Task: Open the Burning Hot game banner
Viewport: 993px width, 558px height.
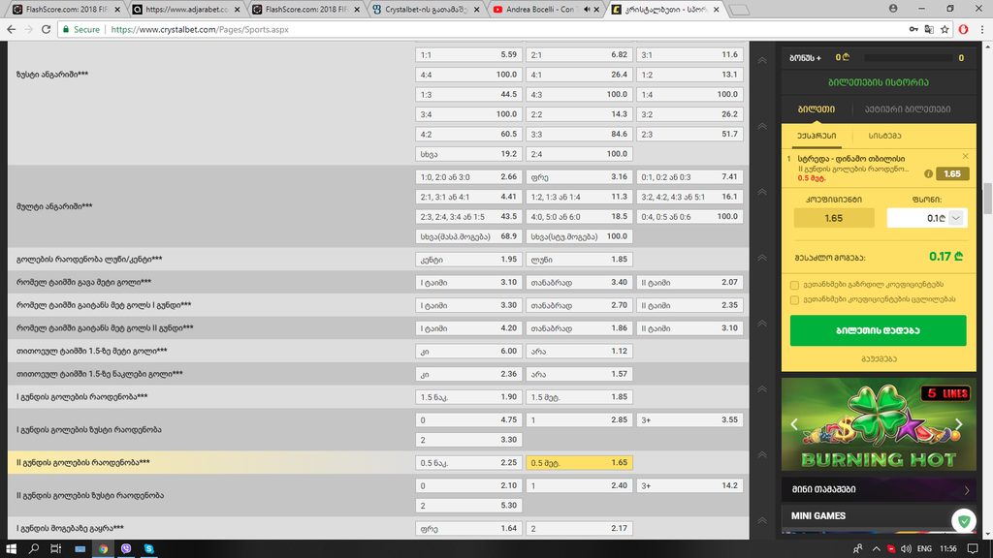Action: [x=879, y=424]
